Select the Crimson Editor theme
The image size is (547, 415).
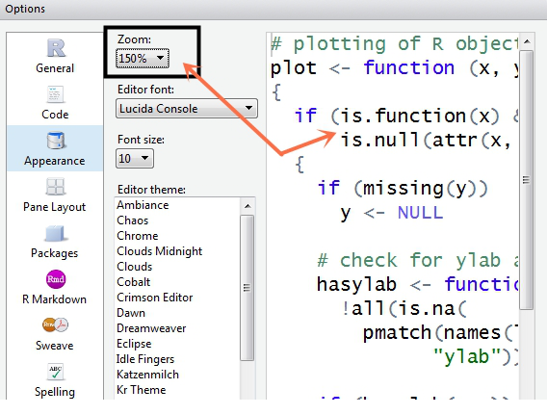(x=154, y=298)
